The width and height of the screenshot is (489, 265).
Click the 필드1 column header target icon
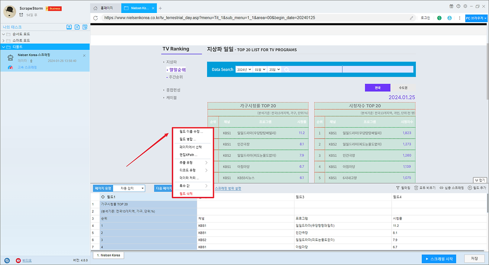pos(103,197)
